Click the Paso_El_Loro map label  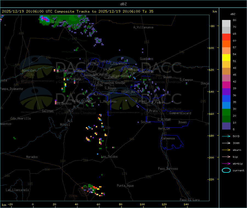(190, 200)
